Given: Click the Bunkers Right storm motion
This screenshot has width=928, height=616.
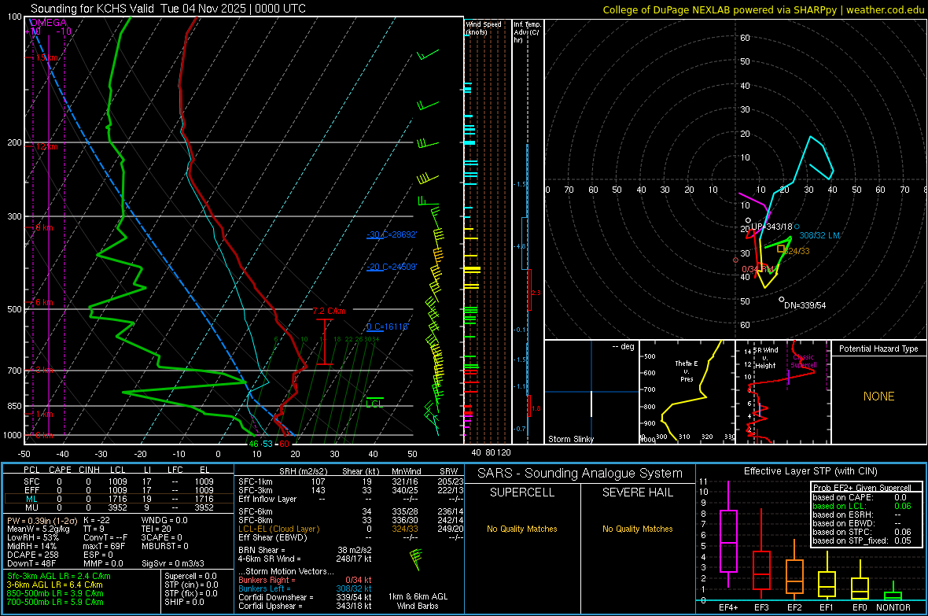Looking at the screenshot, I should point(305,580).
